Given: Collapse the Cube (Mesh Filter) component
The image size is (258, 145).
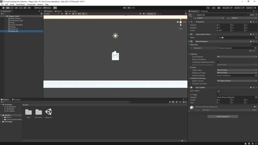Looking at the screenshot, I should 189,34.
